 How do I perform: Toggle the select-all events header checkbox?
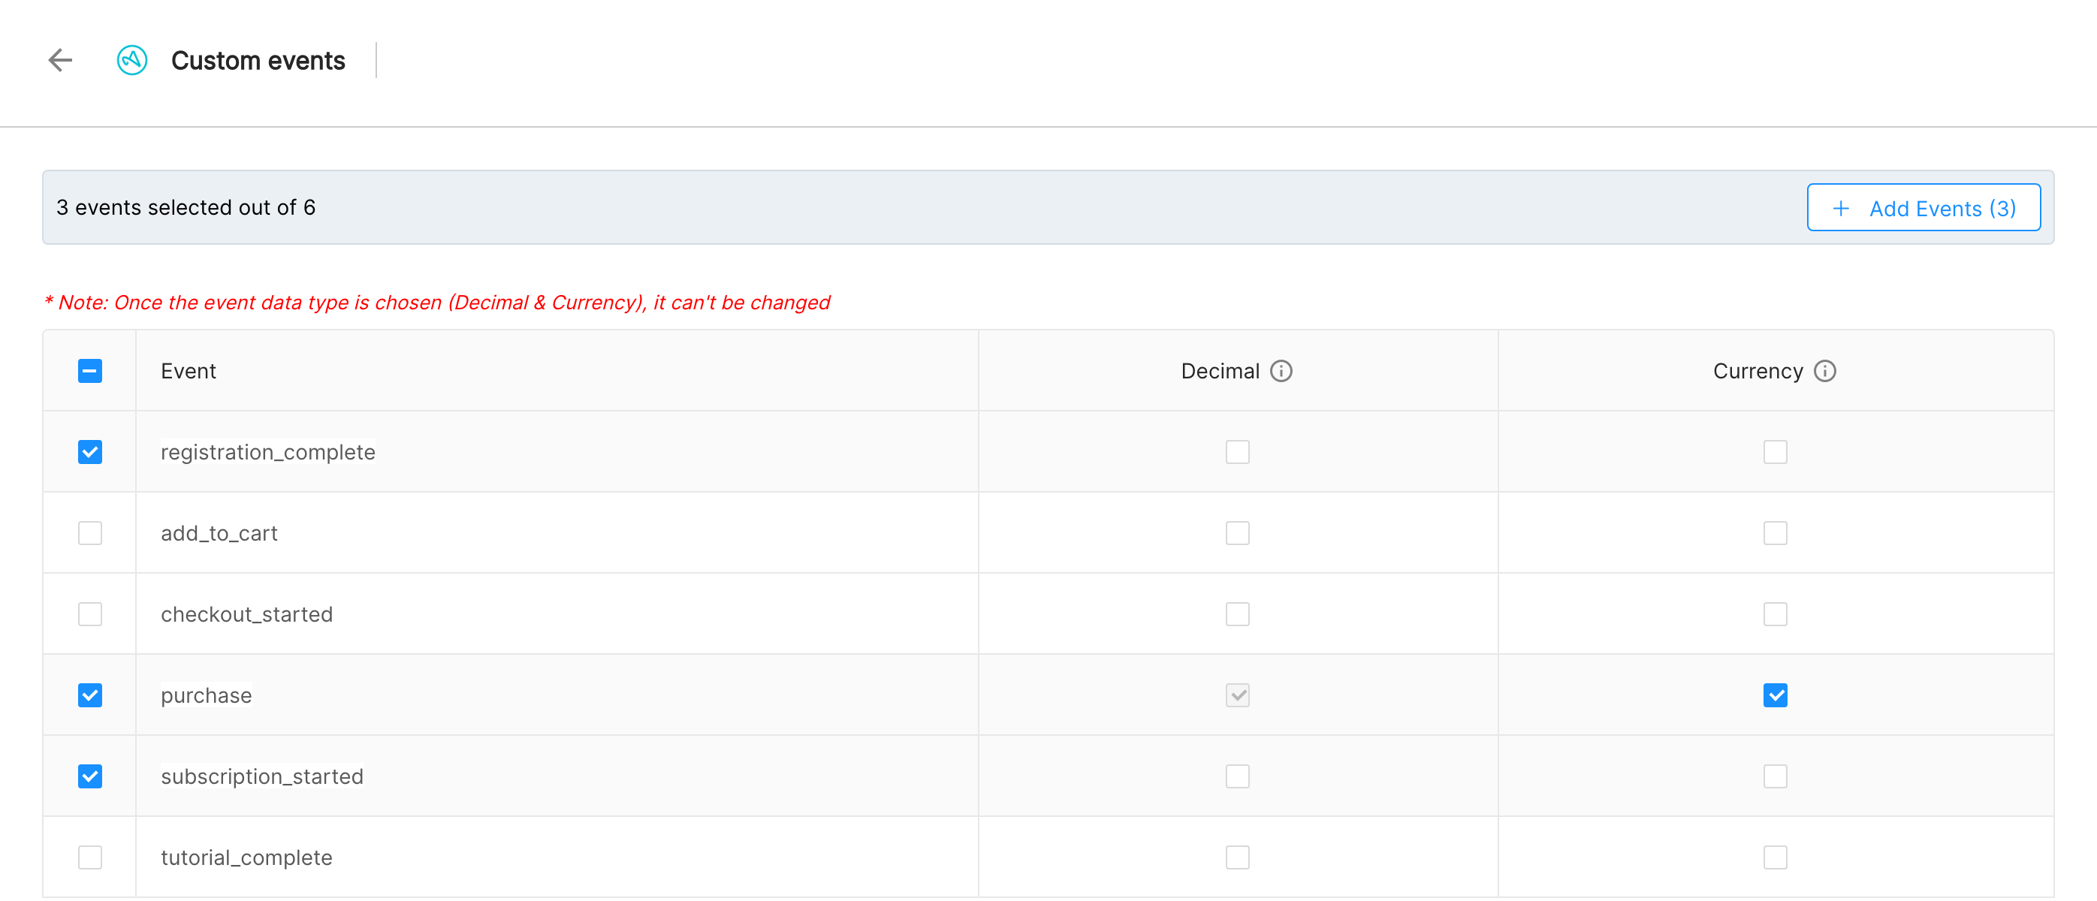coord(90,371)
